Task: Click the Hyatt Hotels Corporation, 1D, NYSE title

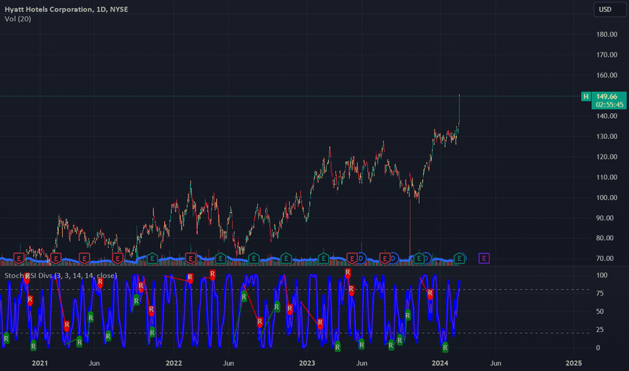Action: 66,9
